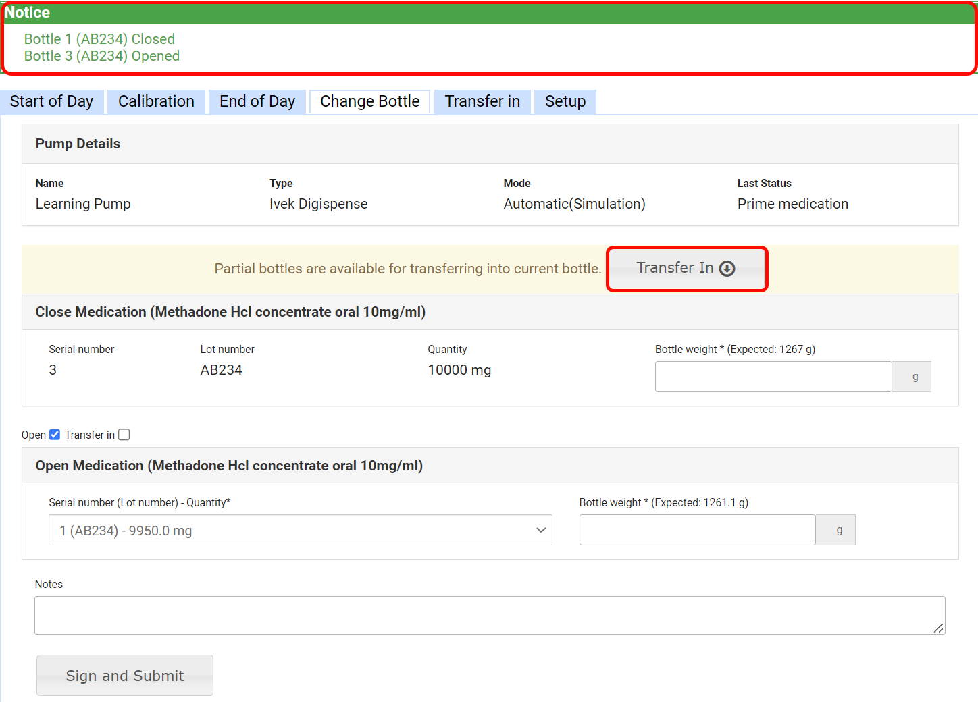Click inside the Notes text area
978x702 pixels.
489,616
